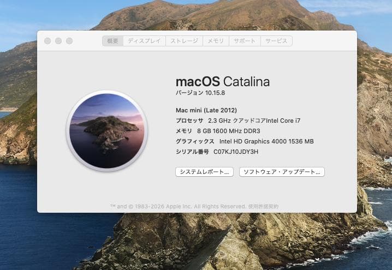Click the version text バージョン 10.15.8
Image resolution: width=392 pixels, height=270 pixels.
click(x=200, y=93)
